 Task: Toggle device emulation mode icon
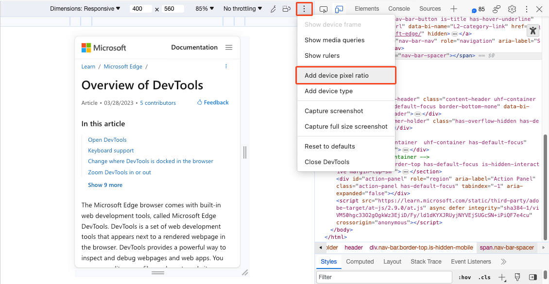point(339,9)
